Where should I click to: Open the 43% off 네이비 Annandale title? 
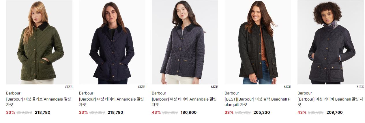(184, 102)
